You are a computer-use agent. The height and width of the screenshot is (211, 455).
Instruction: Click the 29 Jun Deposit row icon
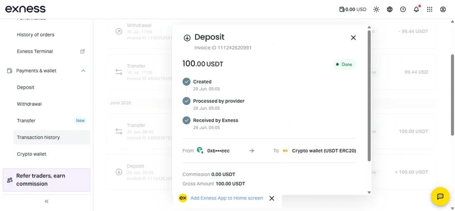pos(119,172)
